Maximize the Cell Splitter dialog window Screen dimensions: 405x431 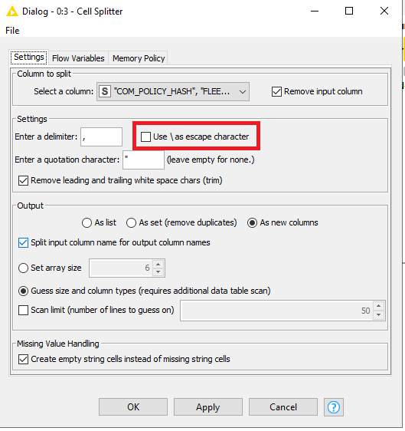[x=349, y=11]
